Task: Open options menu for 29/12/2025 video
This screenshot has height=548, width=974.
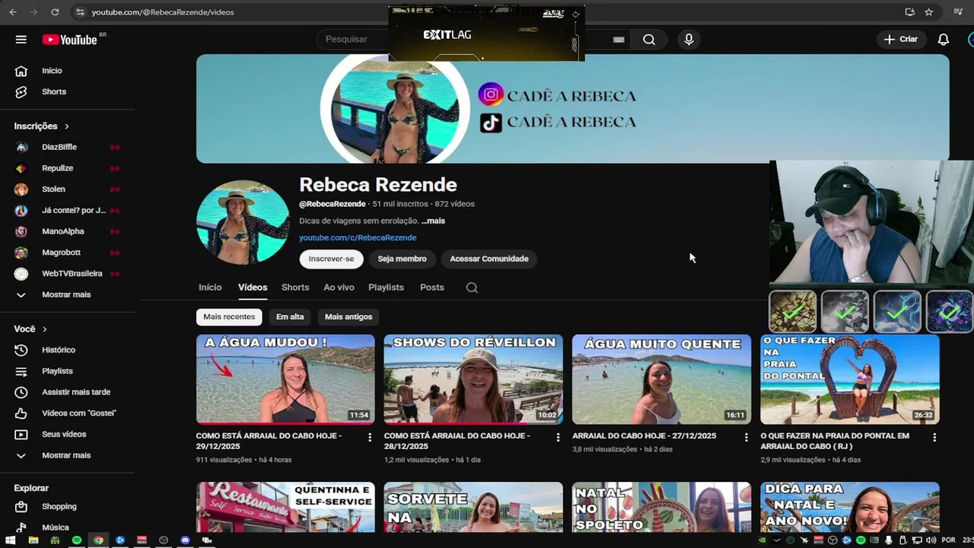Action: (x=370, y=438)
